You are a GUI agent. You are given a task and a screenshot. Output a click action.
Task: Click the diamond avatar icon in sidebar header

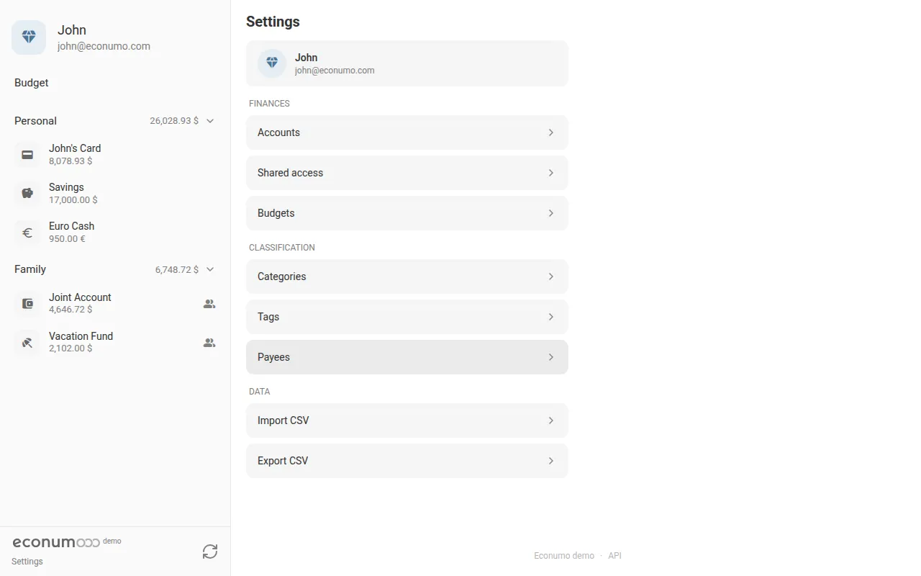(29, 37)
